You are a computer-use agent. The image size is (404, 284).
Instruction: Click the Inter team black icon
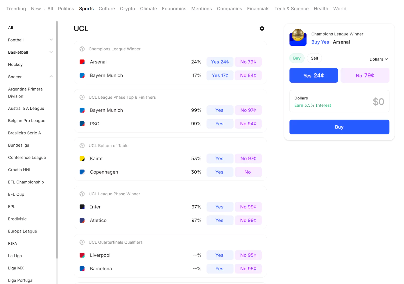pos(82,207)
